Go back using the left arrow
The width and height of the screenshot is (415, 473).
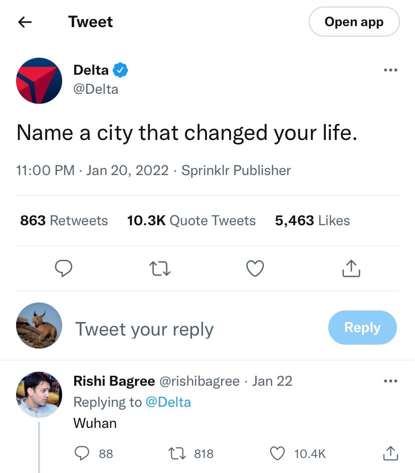click(25, 22)
